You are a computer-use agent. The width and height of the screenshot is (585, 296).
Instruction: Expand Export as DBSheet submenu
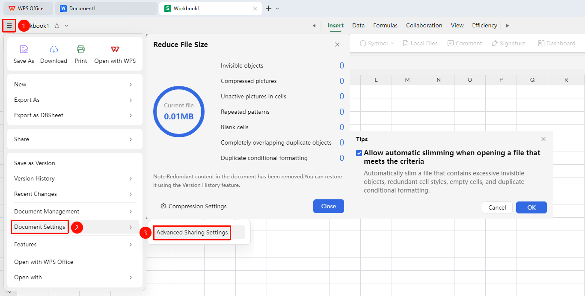click(75, 115)
